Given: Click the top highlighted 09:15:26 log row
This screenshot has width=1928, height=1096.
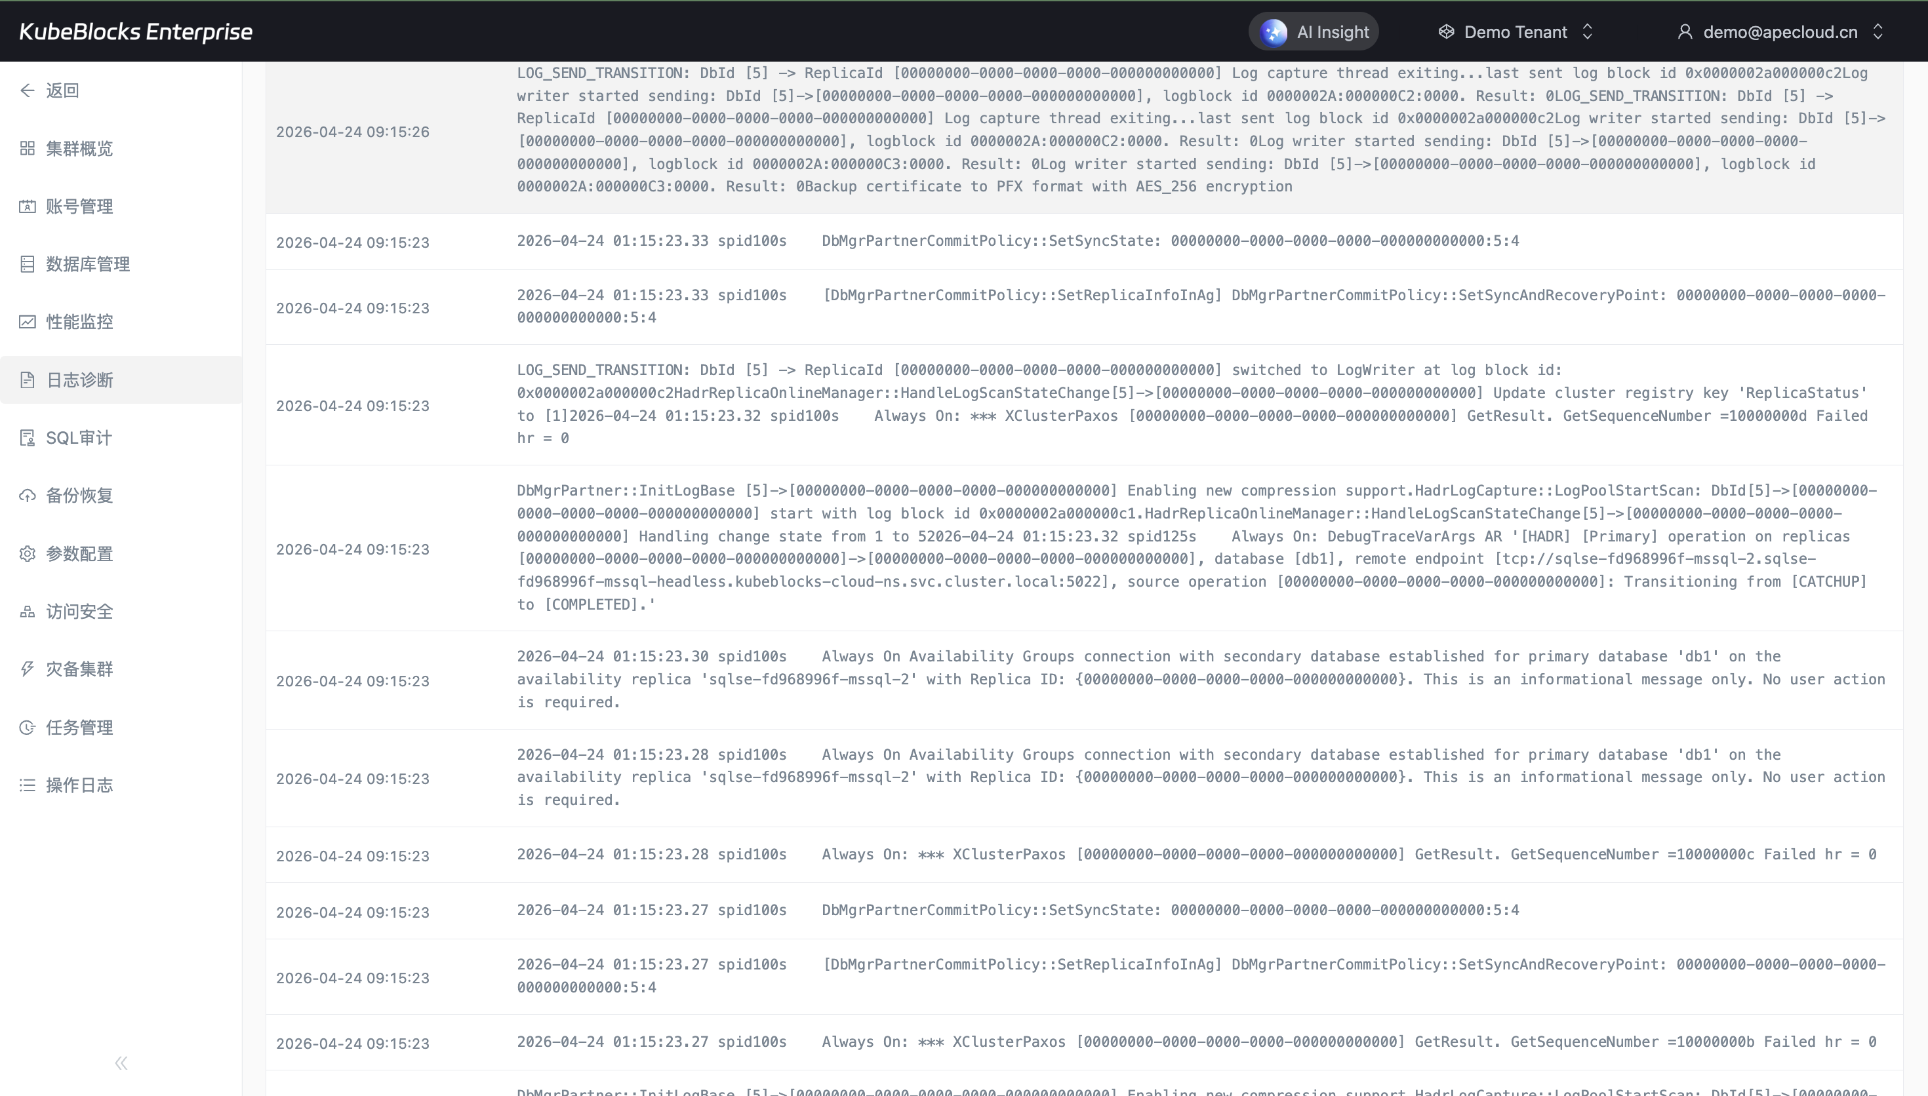Looking at the screenshot, I should point(1084,132).
